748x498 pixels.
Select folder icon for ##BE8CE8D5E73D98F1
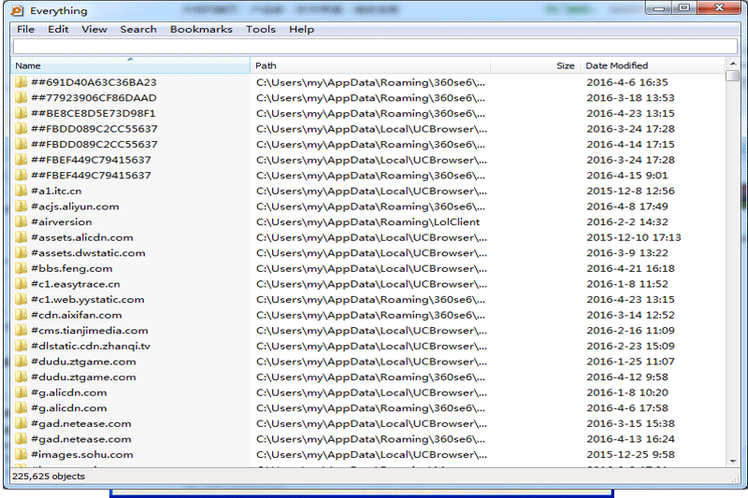(21, 113)
